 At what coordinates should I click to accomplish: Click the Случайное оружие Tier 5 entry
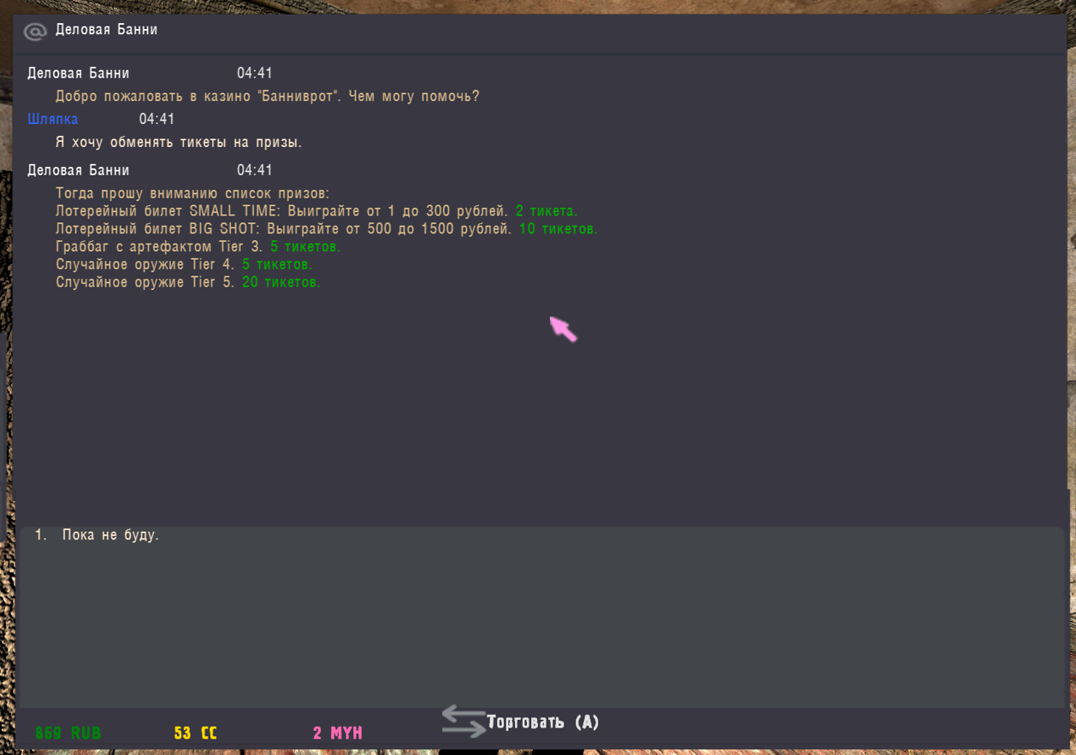click(145, 282)
